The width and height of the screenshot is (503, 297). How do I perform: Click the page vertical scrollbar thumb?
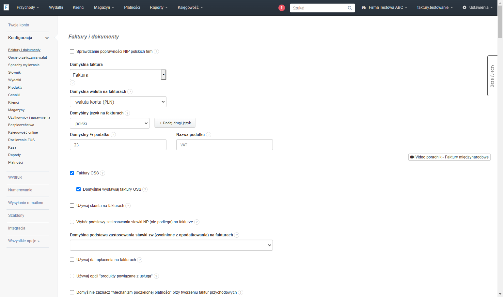point(500,22)
